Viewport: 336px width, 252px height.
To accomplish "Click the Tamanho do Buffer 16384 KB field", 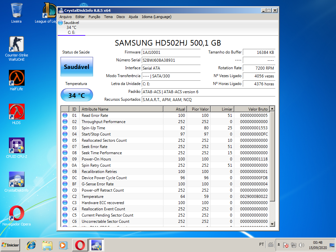I will pyautogui.click(x=259, y=52).
